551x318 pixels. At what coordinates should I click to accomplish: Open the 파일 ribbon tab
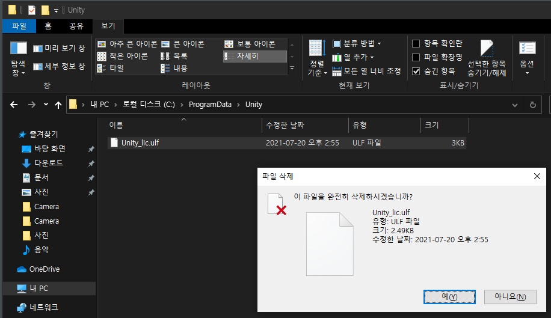click(19, 26)
